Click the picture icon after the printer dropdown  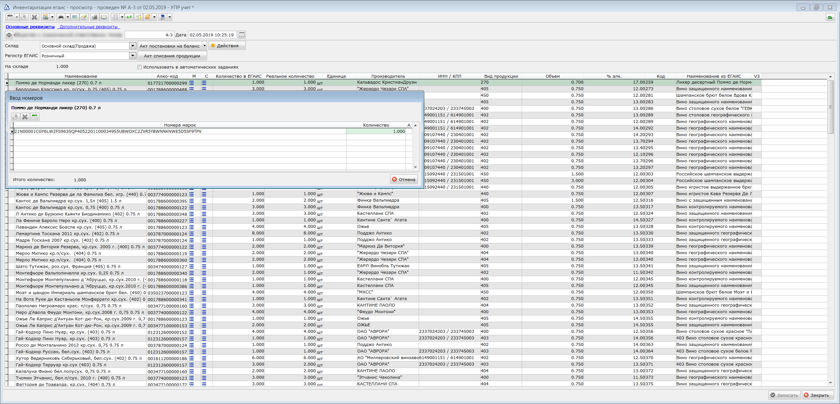point(75,17)
